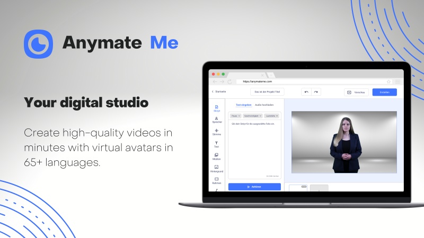Image resolution: width=424 pixels, height=238 pixels.
Task: Select the Text tool in the sidebar
Action: (216, 144)
